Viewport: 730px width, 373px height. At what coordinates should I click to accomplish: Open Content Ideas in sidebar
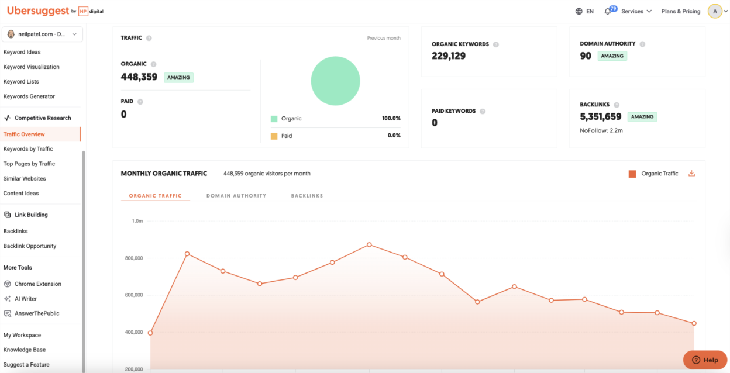tap(21, 194)
